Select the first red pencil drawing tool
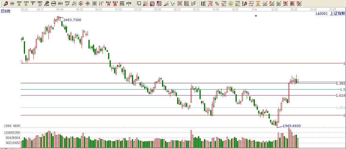Screen dimensions: 346x149 5,4
